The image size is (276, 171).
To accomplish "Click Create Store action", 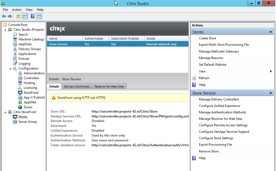I will click(207, 38).
